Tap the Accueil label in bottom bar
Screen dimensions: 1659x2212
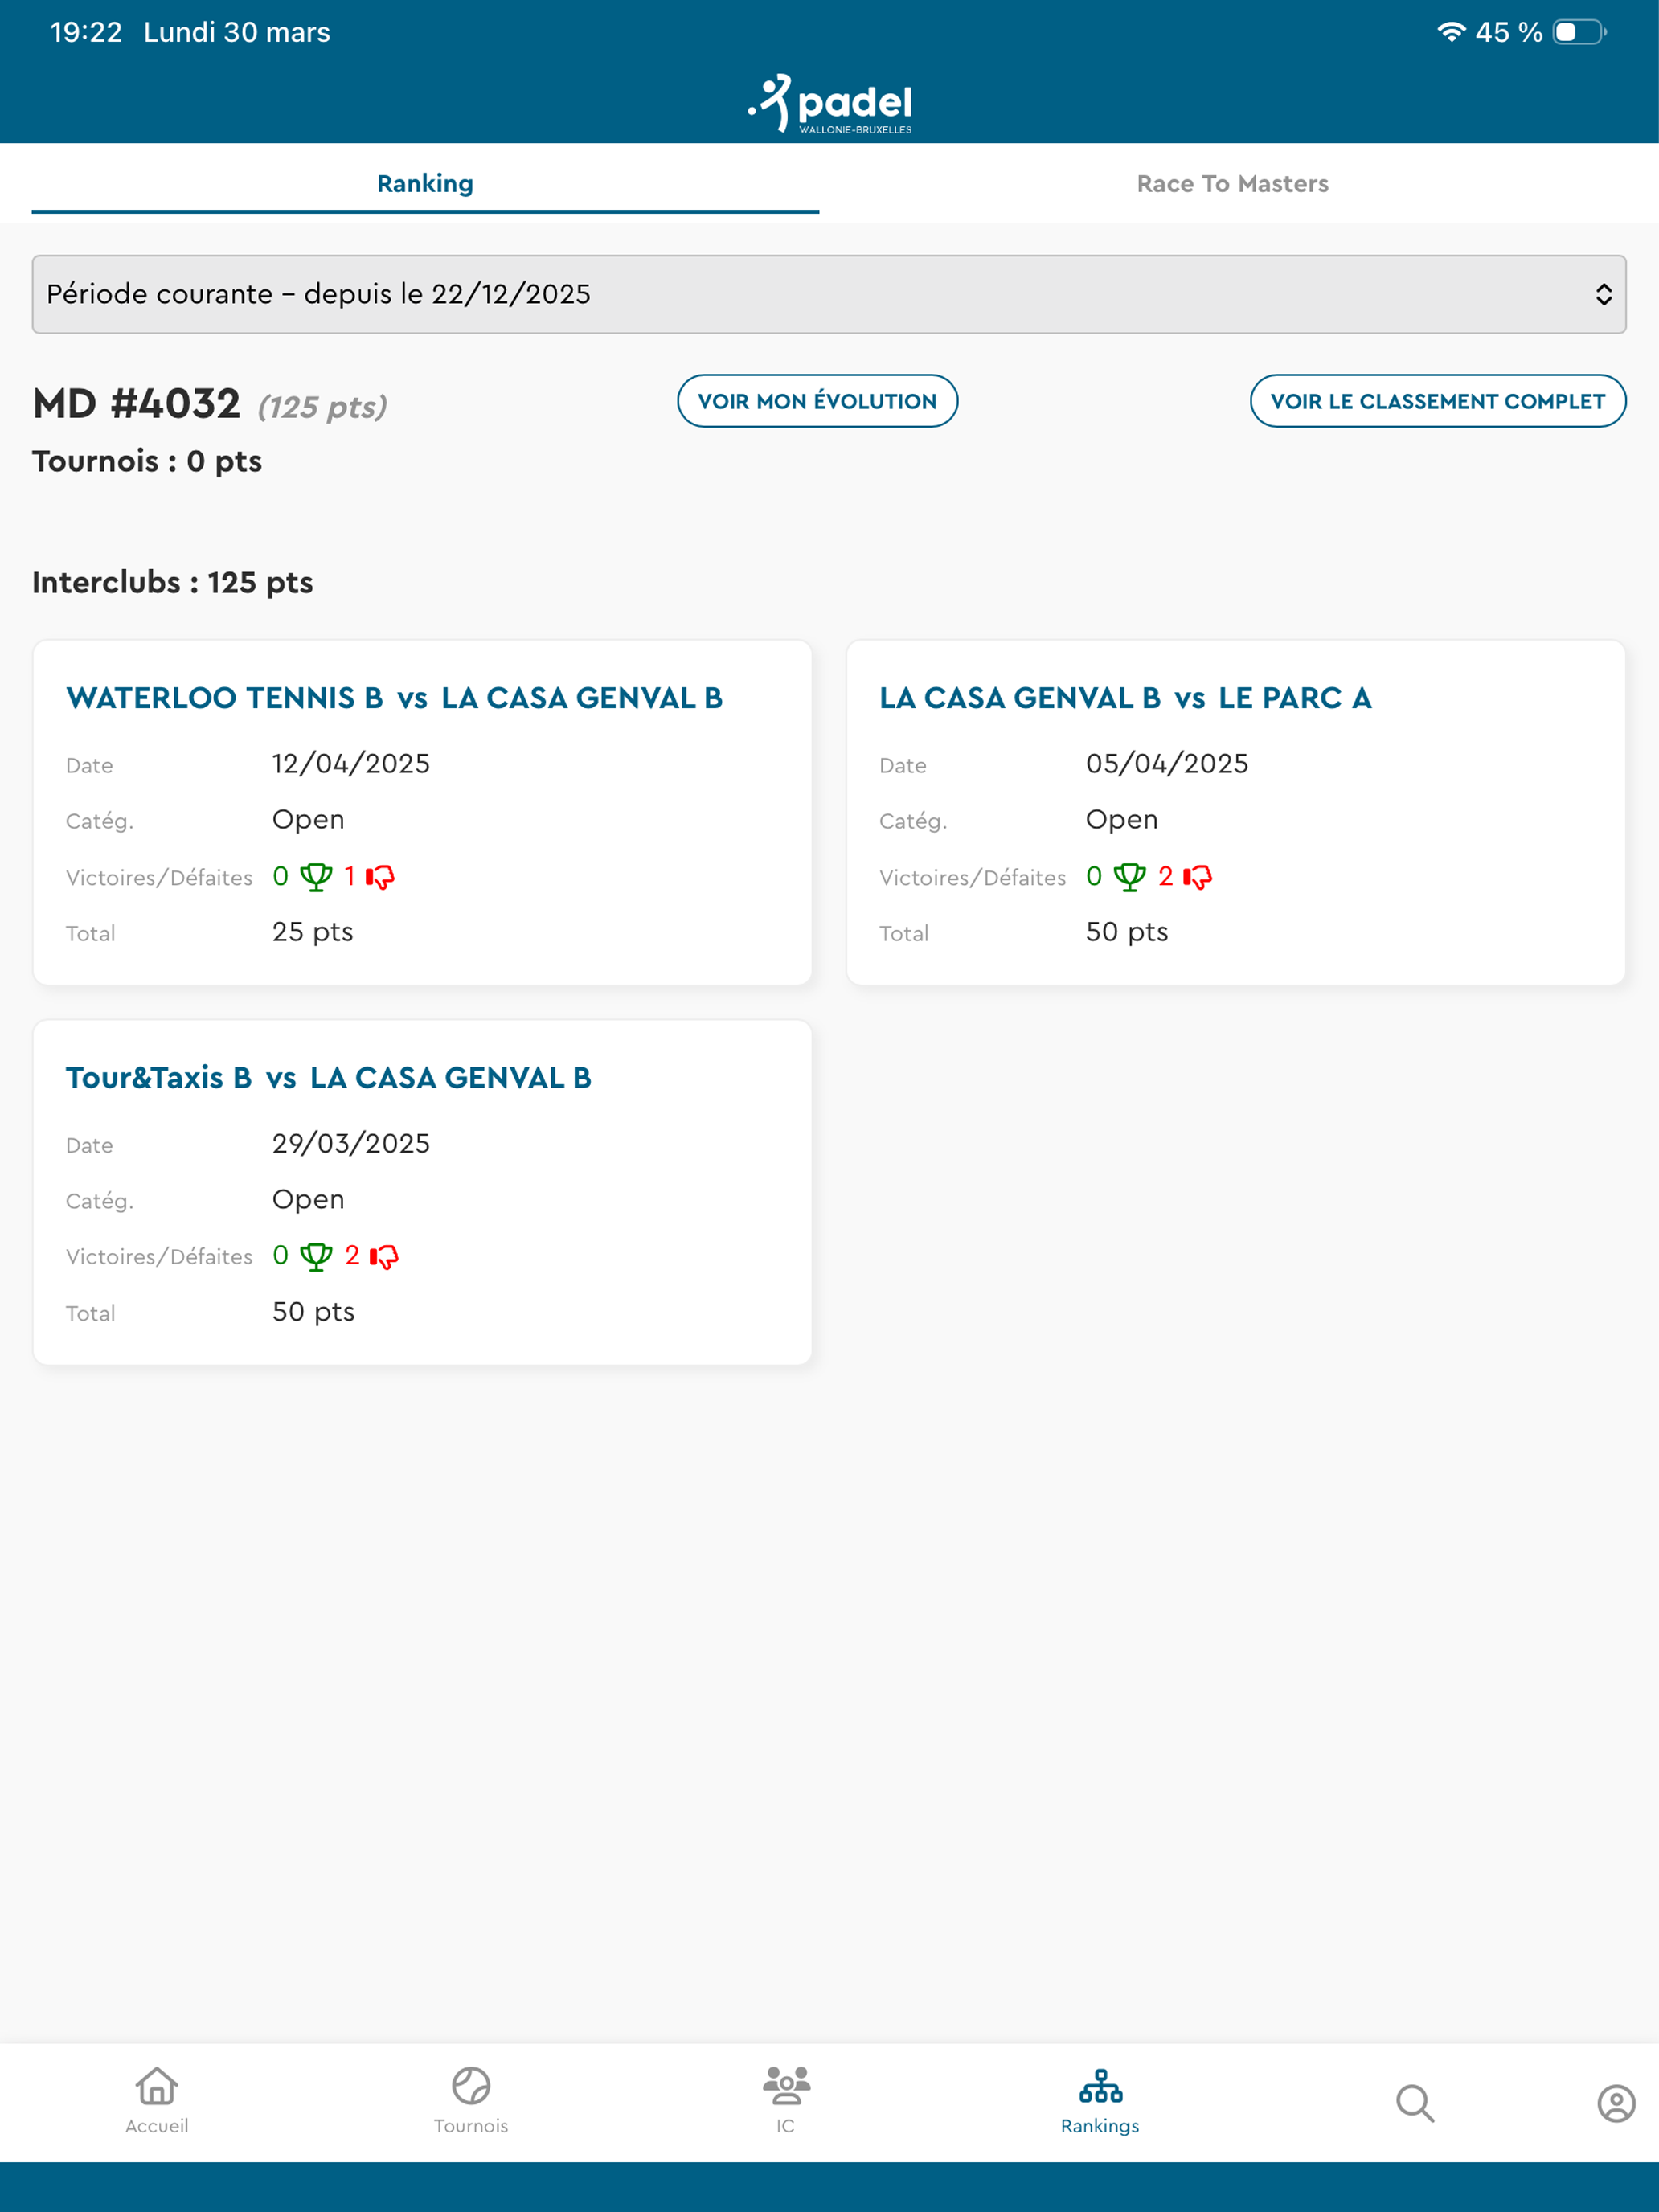point(157,2126)
